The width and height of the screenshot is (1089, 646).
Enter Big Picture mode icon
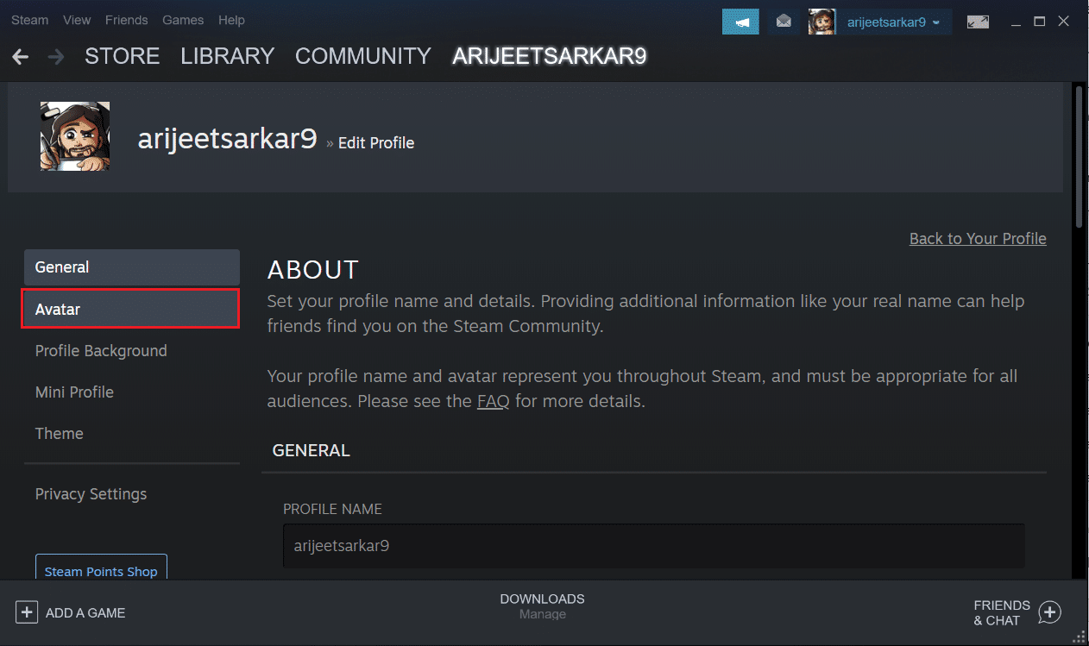[x=978, y=22]
